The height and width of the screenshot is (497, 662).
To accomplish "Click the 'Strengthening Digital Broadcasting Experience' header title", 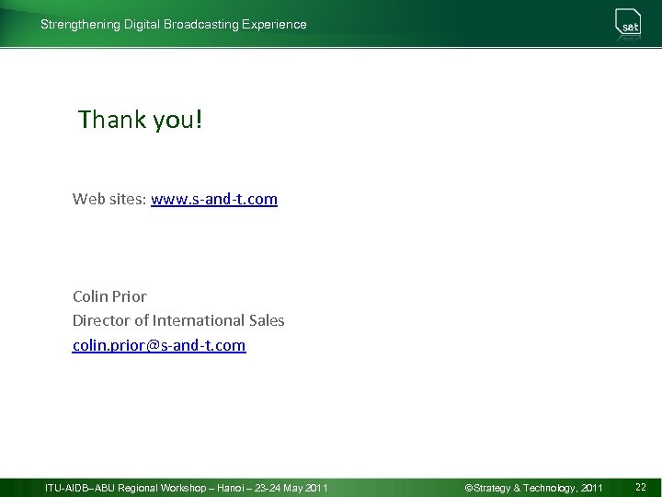I will coord(174,24).
